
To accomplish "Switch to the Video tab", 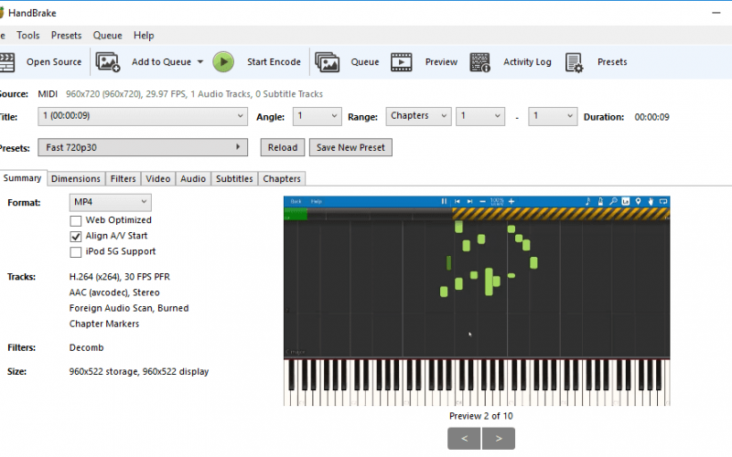I will [157, 178].
